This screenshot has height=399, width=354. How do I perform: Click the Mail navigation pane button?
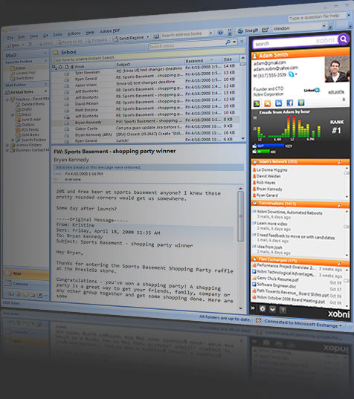pyautogui.click(x=26, y=273)
